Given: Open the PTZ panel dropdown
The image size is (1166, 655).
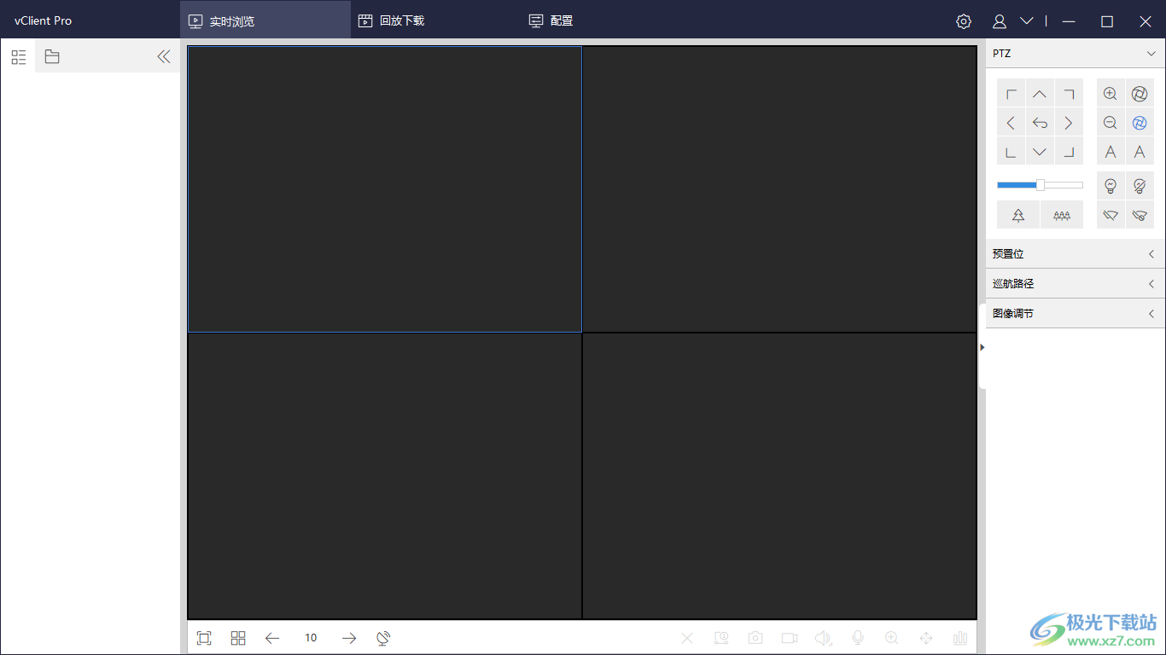Looking at the screenshot, I should 1151,54.
